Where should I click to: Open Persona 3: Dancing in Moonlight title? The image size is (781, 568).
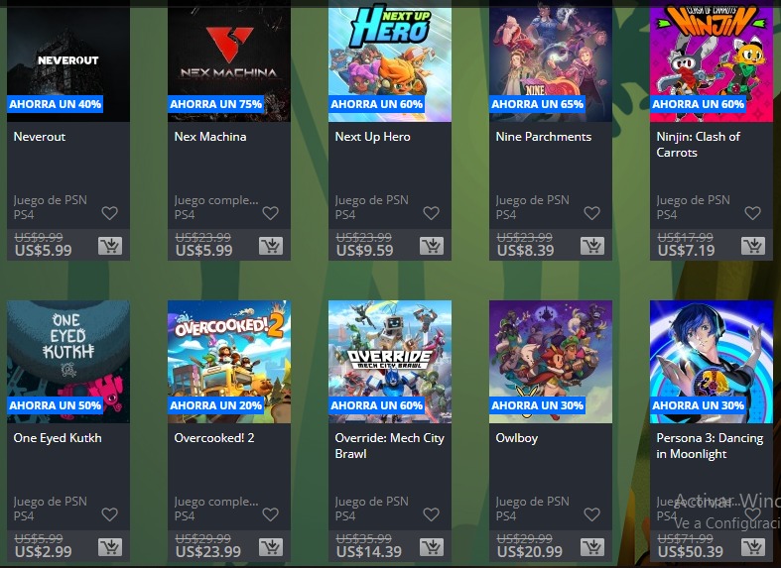(x=710, y=446)
